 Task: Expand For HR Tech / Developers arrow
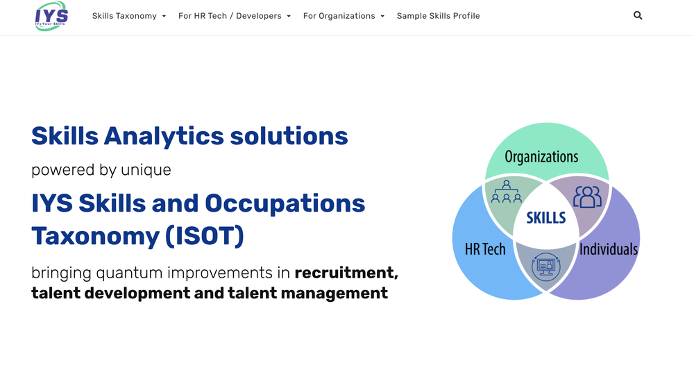coord(289,17)
